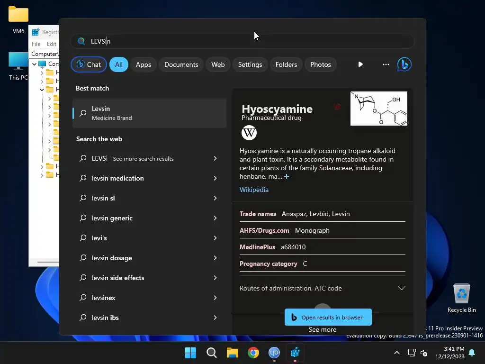
Task: Click See more at panel bottom
Action: (x=322, y=330)
